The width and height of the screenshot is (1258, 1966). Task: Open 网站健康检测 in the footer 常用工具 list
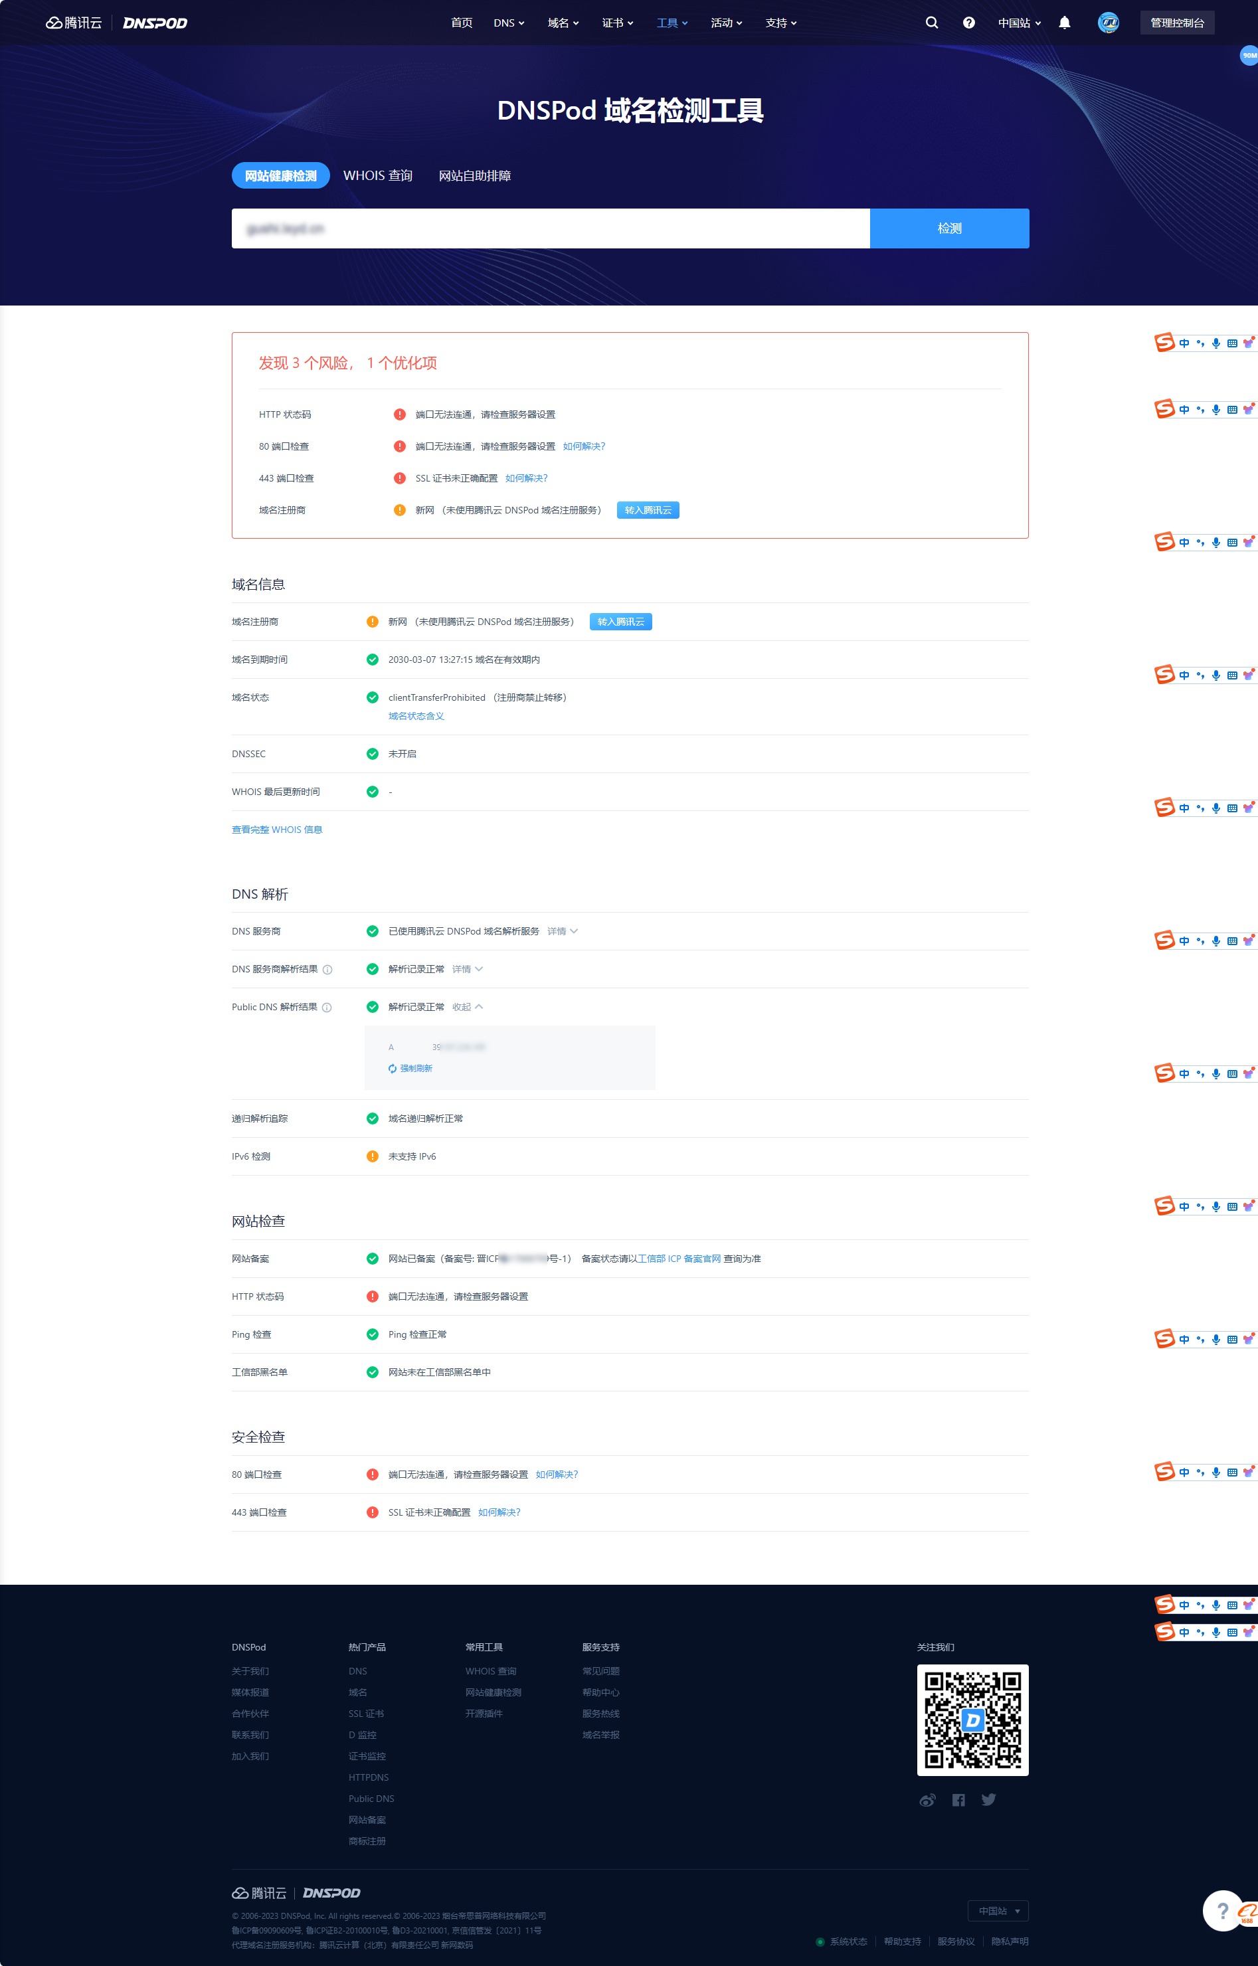tap(494, 1692)
